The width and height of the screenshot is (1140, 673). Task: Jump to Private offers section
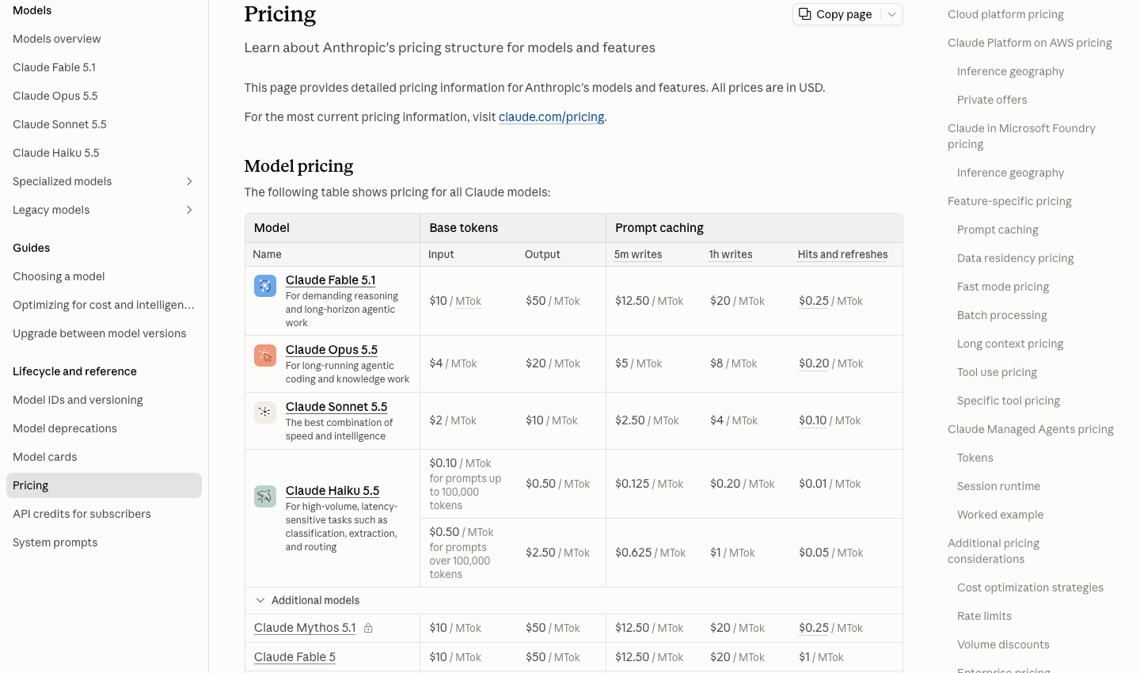tap(992, 100)
